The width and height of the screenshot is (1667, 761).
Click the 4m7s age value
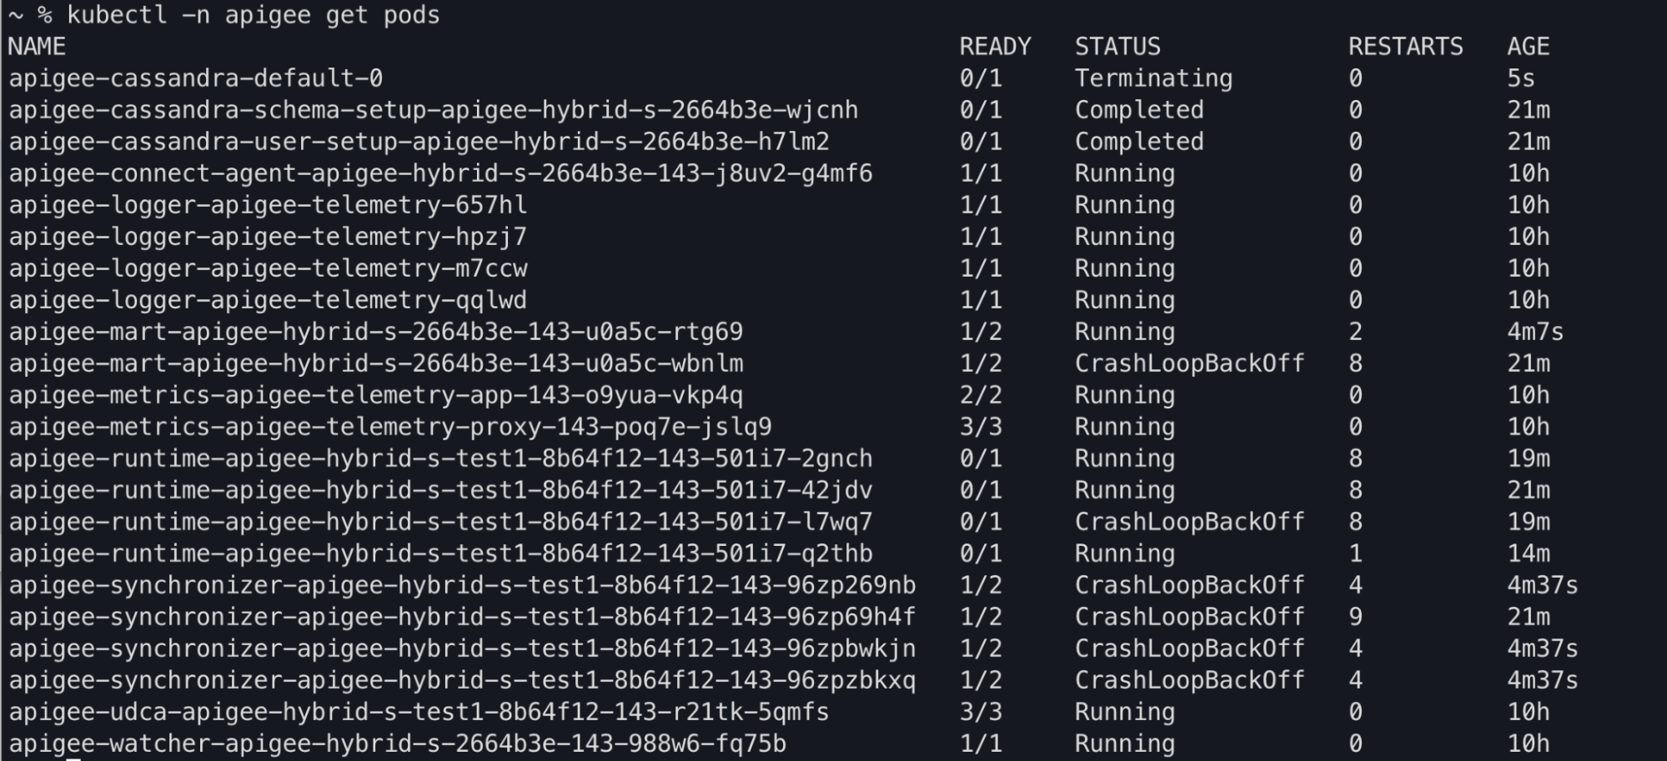click(1535, 332)
